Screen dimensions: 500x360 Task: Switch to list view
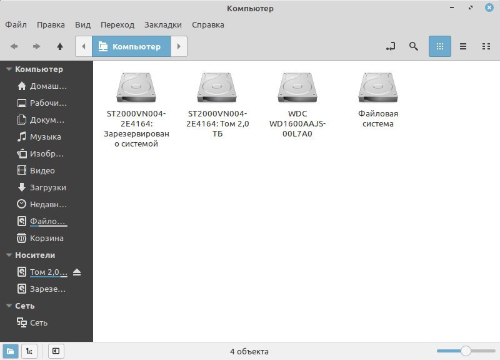tap(463, 46)
